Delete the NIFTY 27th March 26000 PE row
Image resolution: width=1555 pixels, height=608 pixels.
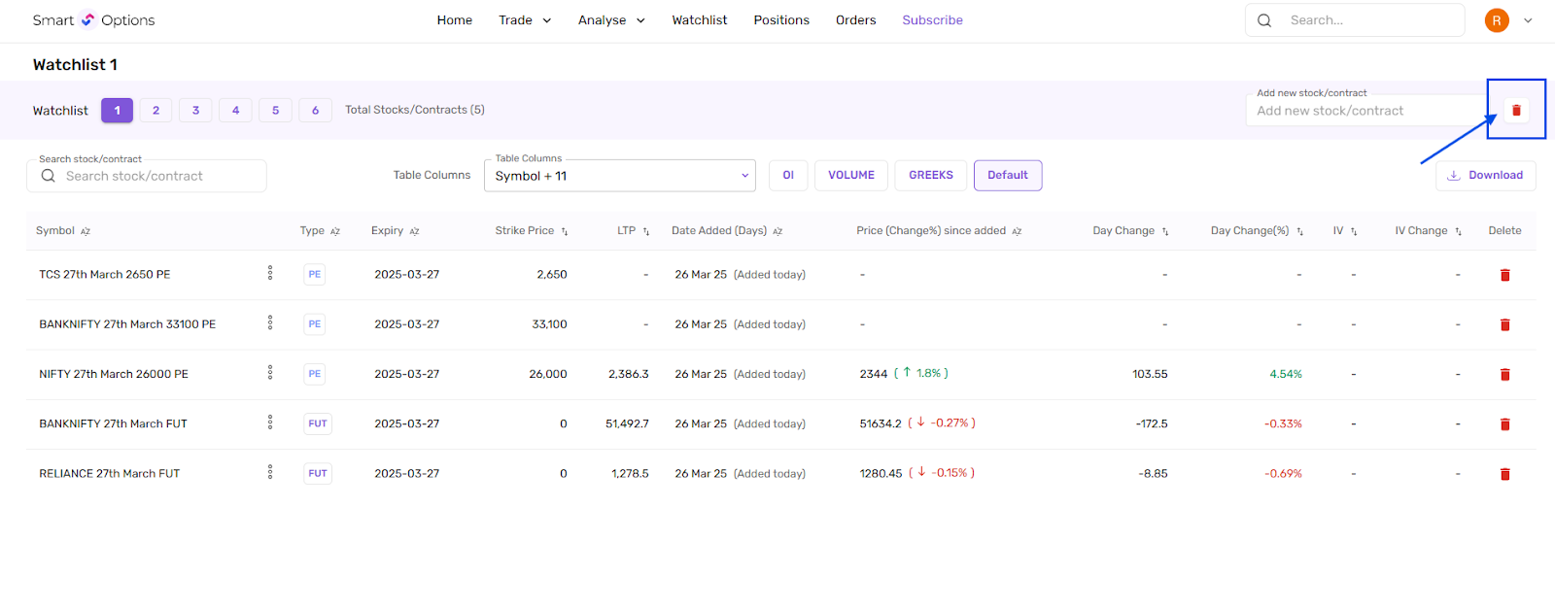click(x=1504, y=375)
